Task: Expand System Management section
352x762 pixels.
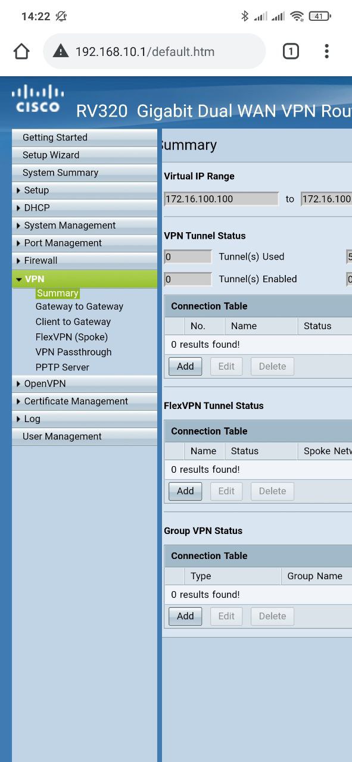Action: point(85,225)
